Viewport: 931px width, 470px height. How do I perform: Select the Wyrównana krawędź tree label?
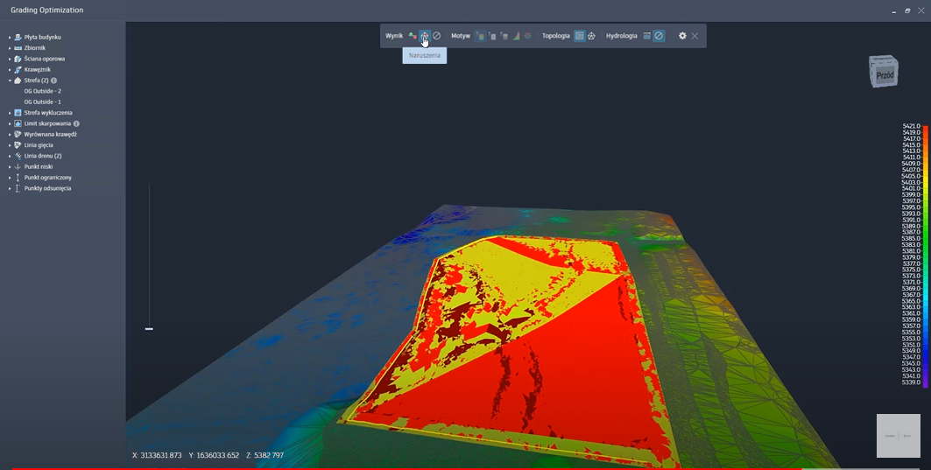pos(51,134)
